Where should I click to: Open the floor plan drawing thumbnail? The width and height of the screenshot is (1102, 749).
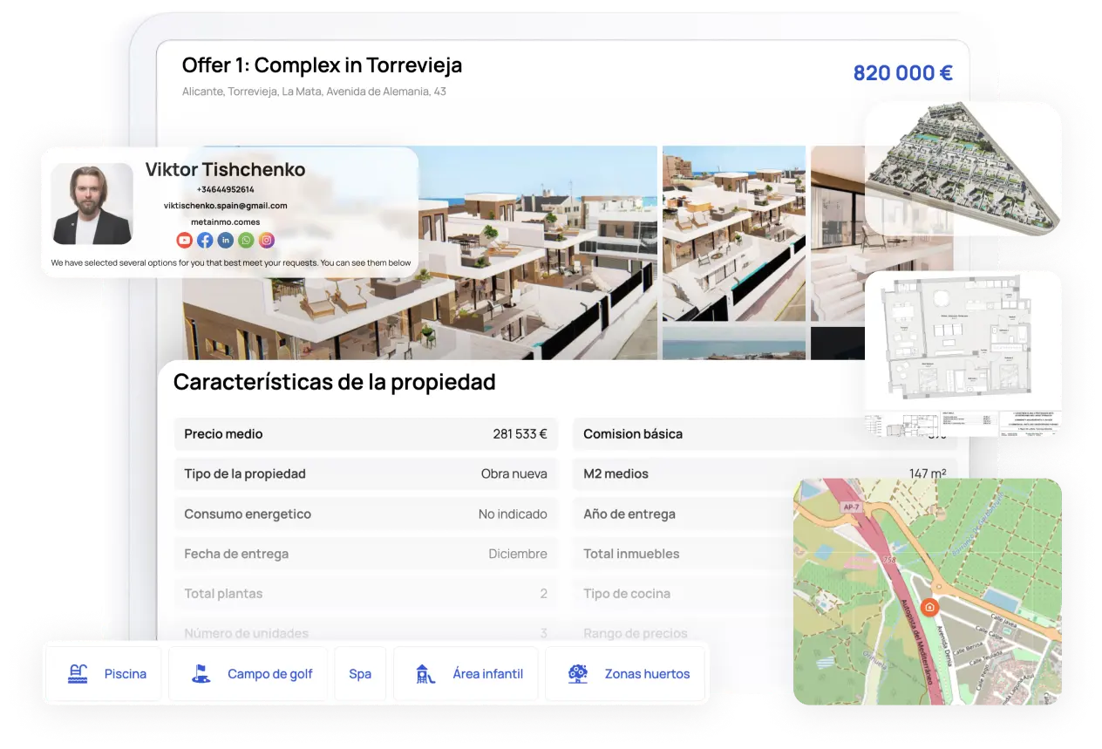(963, 352)
